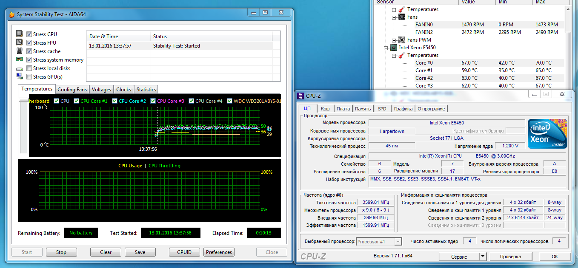Toggle CPU Core #1 graph checkbox
This screenshot has height=268, width=578.
77,101
